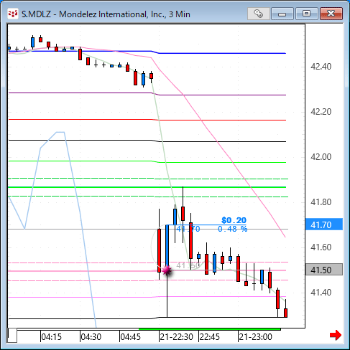Click the blue 41.70 price label on axis
The image size is (350, 350).
(324, 224)
